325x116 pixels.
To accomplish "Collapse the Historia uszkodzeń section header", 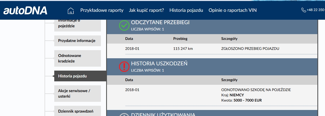I will [159, 64].
